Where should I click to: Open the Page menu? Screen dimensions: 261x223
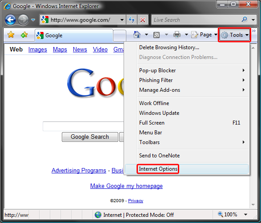(204, 35)
